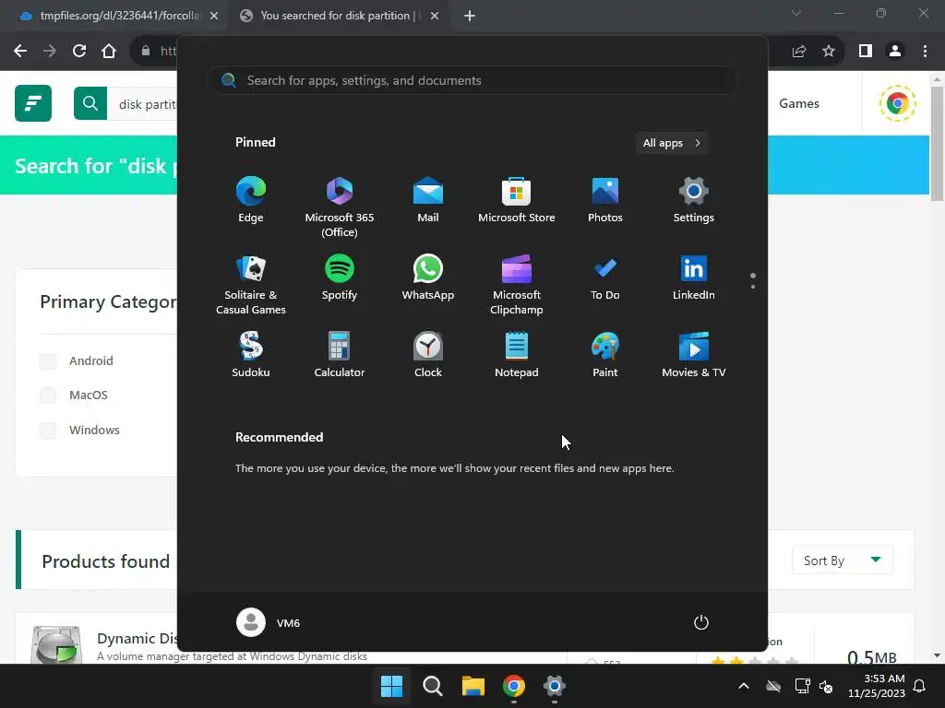Check the Windows category checkbox
The height and width of the screenshot is (708, 945).
[48, 430]
